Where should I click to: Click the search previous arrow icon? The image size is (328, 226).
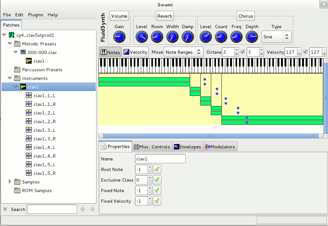tap(83, 209)
